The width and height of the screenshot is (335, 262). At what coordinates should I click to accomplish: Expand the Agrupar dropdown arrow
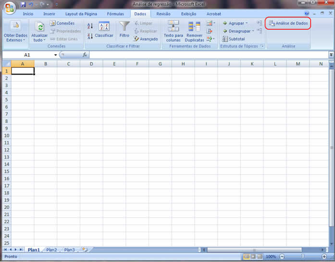pos(247,23)
